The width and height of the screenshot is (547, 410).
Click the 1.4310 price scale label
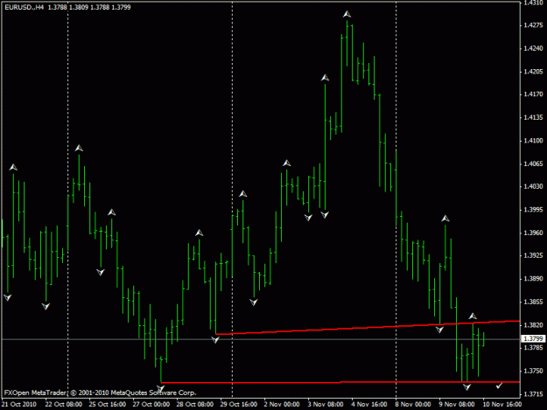(533, 3)
